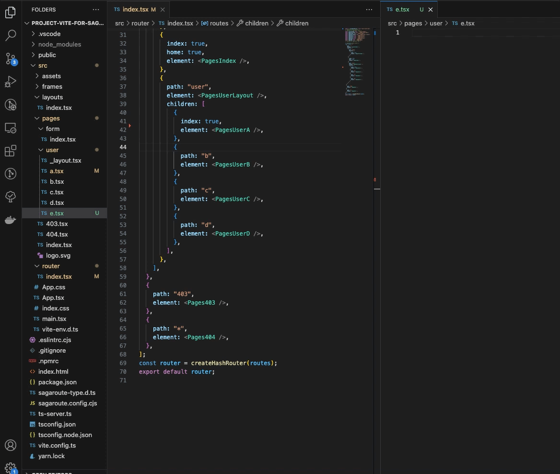Open the Manage gear icon
The height and width of the screenshot is (474, 560).
[11, 468]
